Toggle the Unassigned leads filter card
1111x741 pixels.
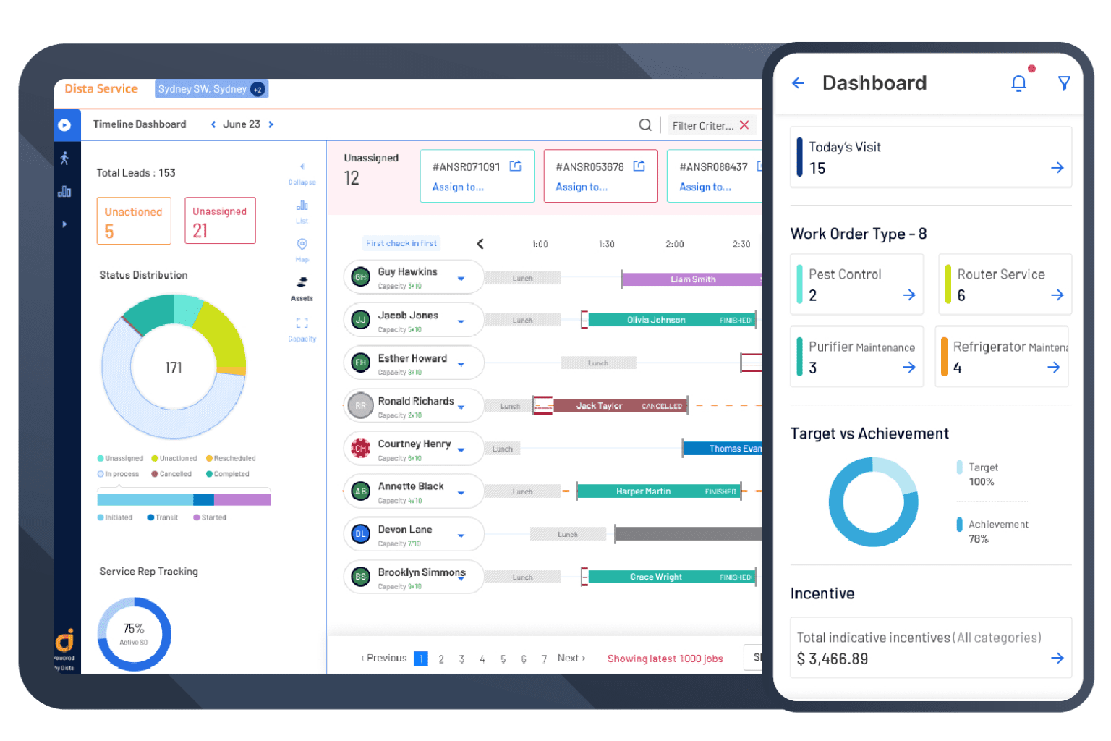pyautogui.click(x=220, y=220)
